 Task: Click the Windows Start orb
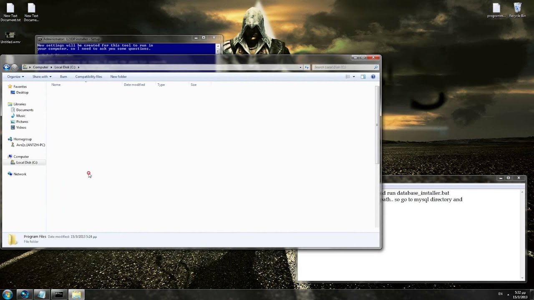(8, 295)
